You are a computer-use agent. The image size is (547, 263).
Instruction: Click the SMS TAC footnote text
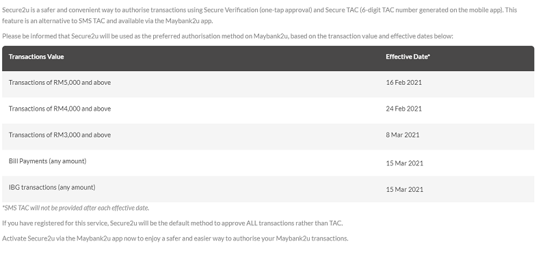(x=76, y=208)
